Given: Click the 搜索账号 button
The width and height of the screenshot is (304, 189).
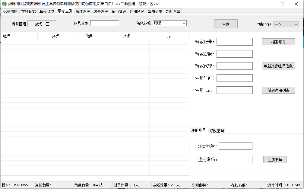Looking at the screenshot, I should 278,42.
